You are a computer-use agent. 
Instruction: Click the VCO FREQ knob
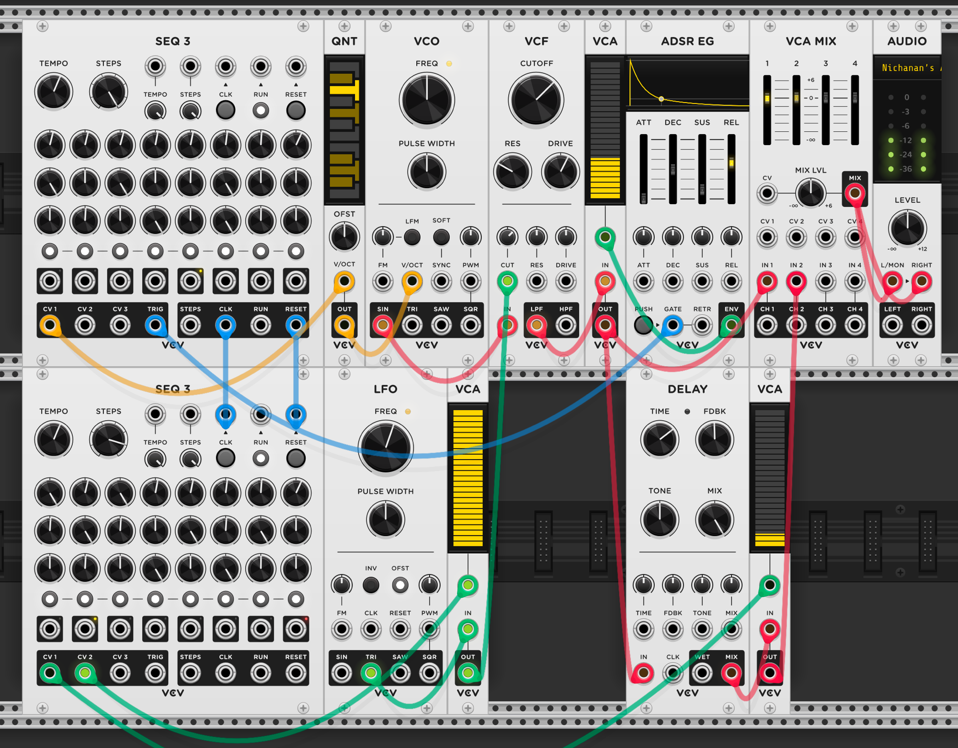pos(426,100)
